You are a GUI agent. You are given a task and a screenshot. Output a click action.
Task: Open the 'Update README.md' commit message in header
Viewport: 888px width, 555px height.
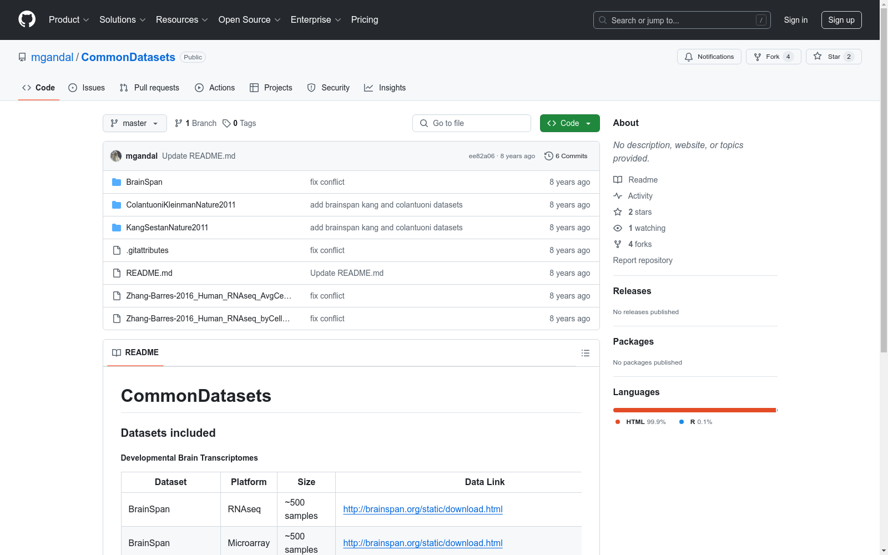(x=199, y=156)
